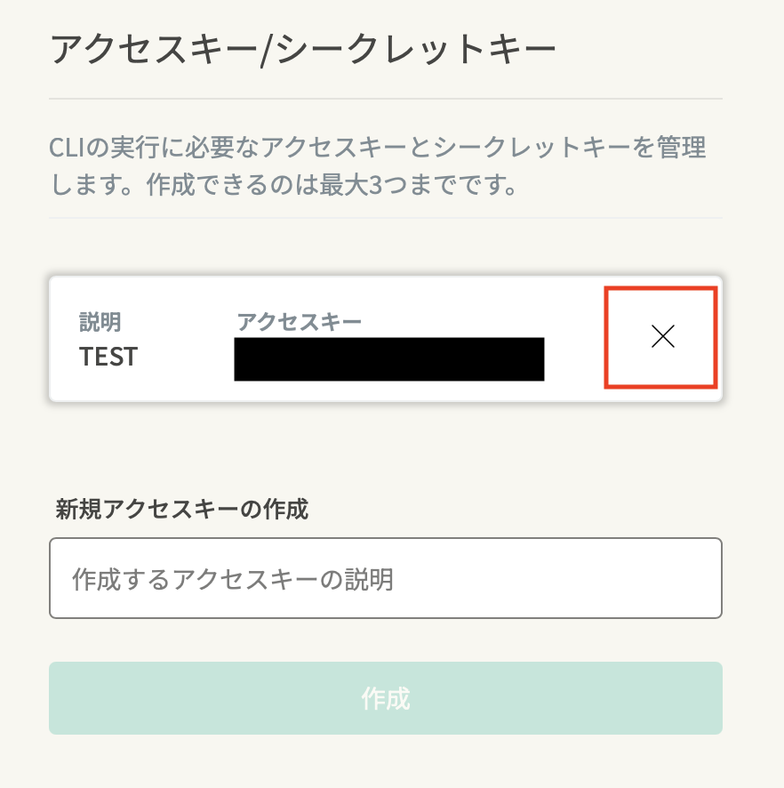Select the masked access key value
Screen dimensions: 784x788
[389, 359]
